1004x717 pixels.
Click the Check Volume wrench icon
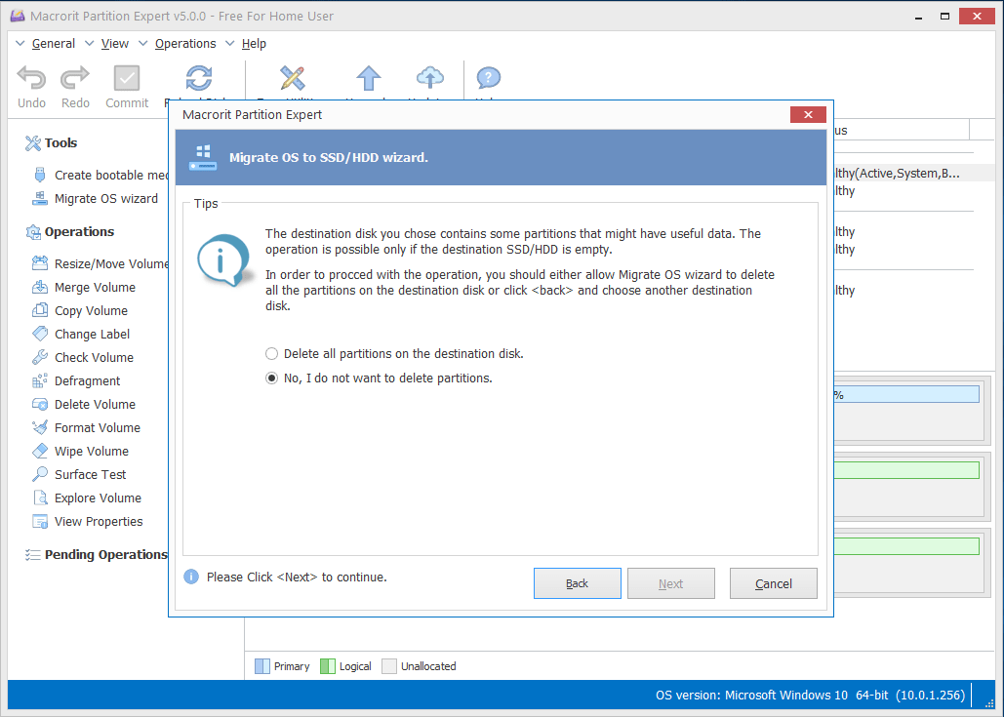[x=40, y=357]
